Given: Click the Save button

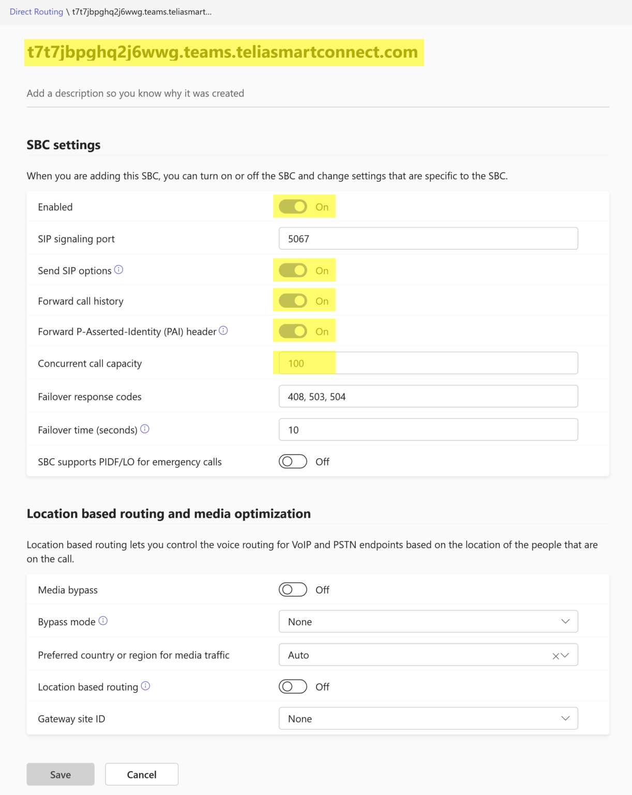Looking at the screenshot, I should [61, 774].
